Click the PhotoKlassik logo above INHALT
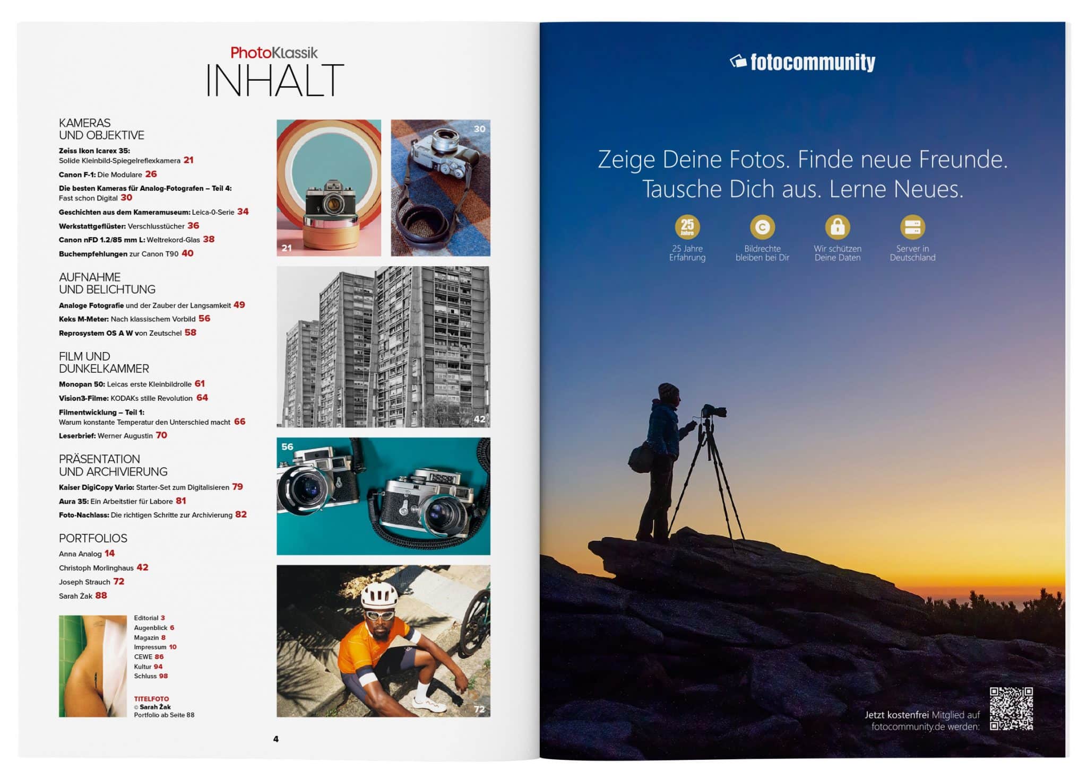Screen dimensions: 1087x780 (274, 52)
